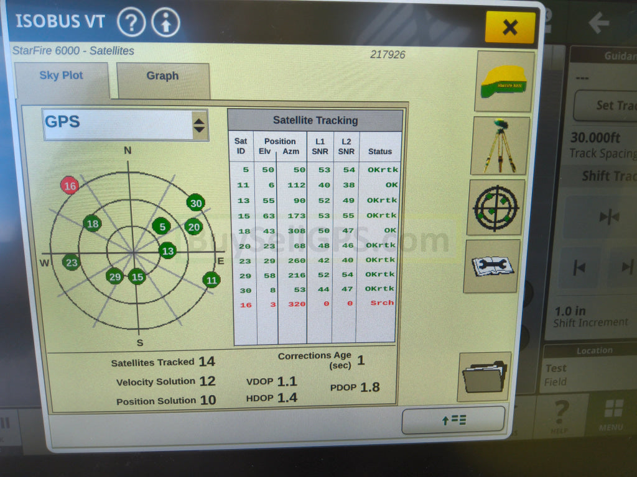Open Help button in background display
Screen dimensions: 637x477
click(x=561, y=417)
